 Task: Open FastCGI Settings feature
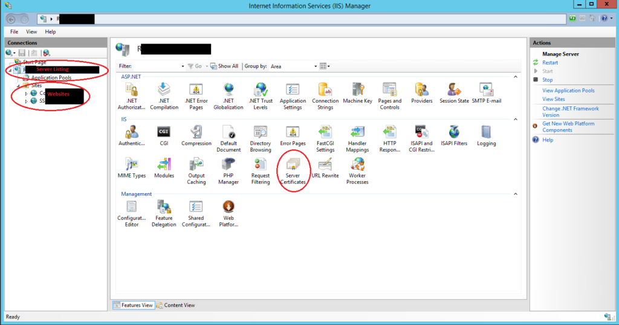point(325,139)
